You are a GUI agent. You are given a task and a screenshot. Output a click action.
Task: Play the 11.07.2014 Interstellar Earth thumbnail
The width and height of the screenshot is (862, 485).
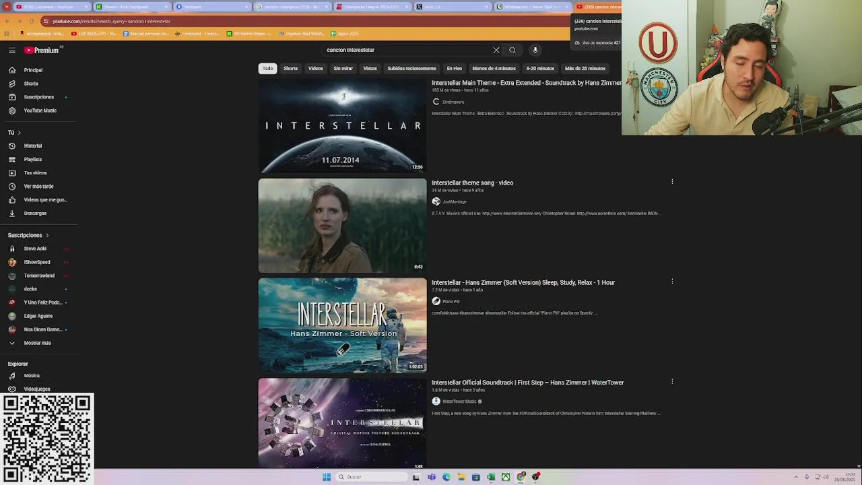(342, 126)
